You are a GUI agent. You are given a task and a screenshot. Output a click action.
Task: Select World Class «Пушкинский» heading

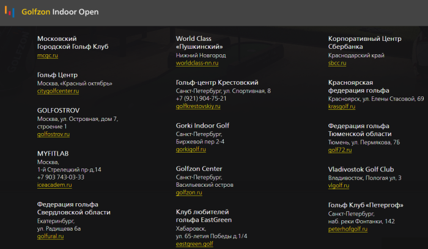199,43
